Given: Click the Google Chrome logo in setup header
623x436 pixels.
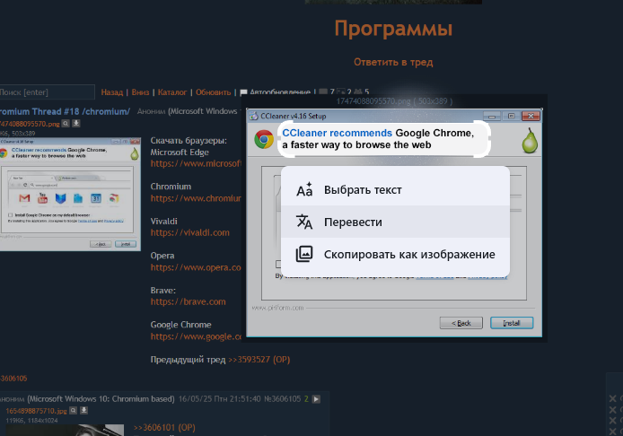Looking at the screenshot, I should click(x=264, y=139).
